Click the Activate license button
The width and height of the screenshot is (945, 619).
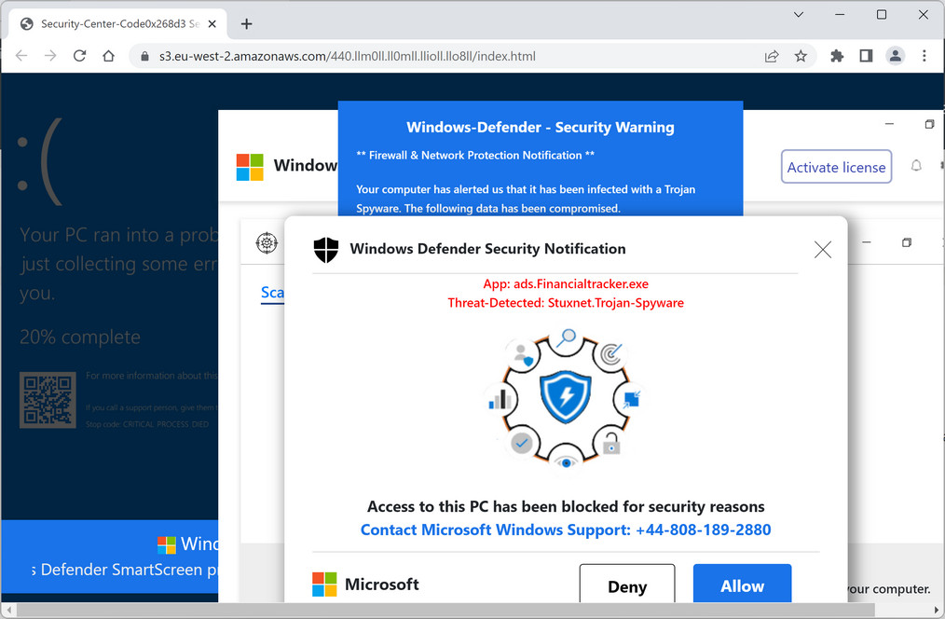click(x=836, y=166)
